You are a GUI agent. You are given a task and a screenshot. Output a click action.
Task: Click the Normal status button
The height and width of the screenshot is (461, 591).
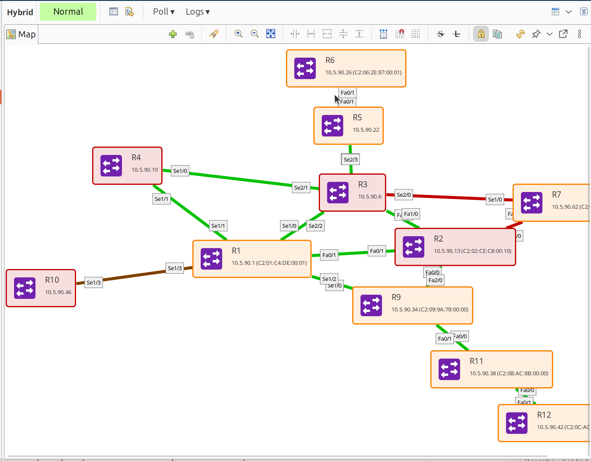[x=68, y=12]
